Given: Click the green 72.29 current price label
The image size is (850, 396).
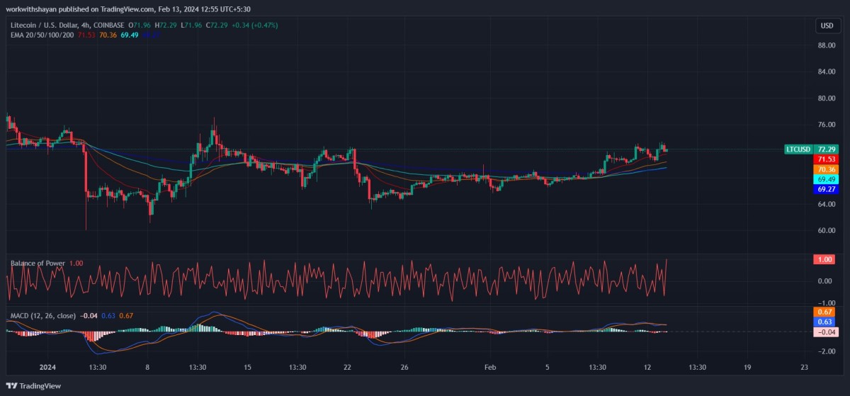Looking at the screenshot, I should pyautogui.click(x=826, y=149).
